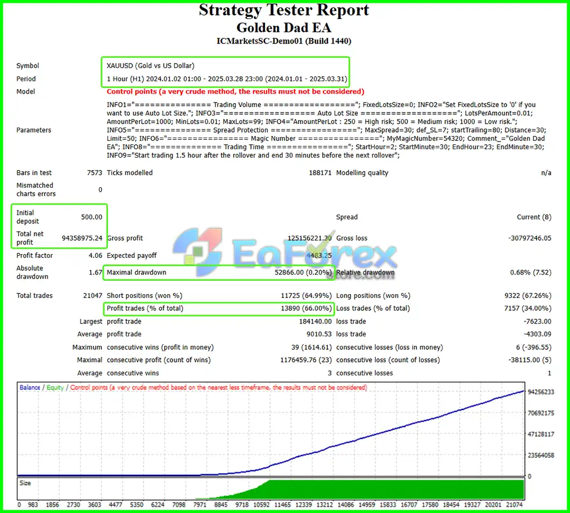Image resolution: width=570 pixels, height=513 pixels.
Task: Click the "Bars in test" label
Action: tap(34, 173)
